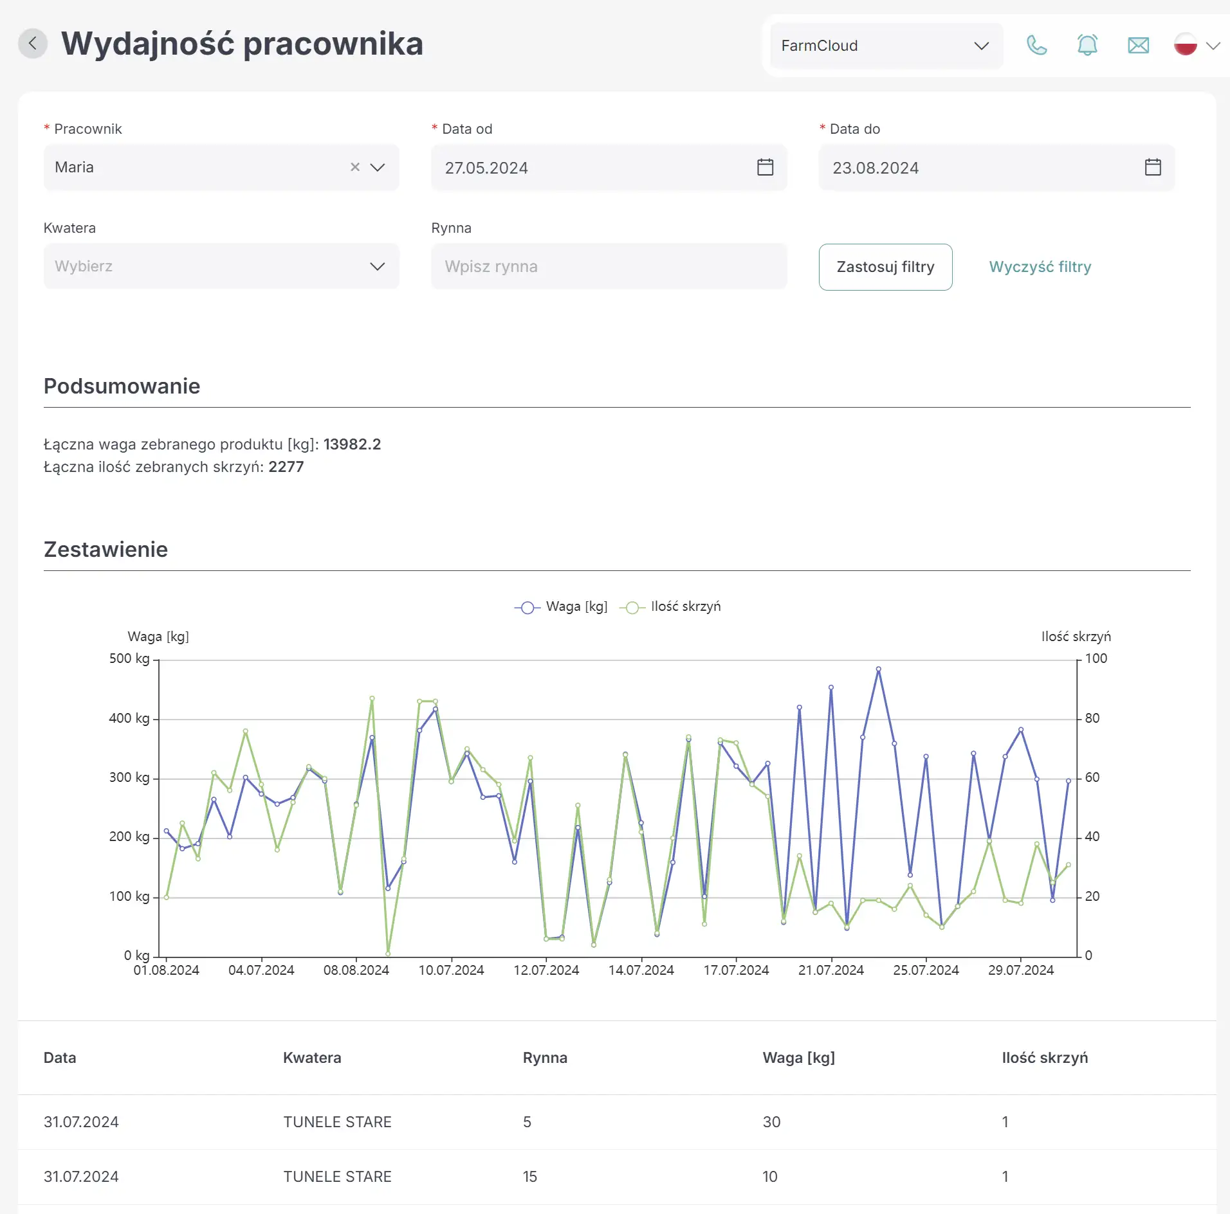1230x1214 pixels.
Task: Go back using the arrow button
Action: pyautogui.click(x=33, y=44)
